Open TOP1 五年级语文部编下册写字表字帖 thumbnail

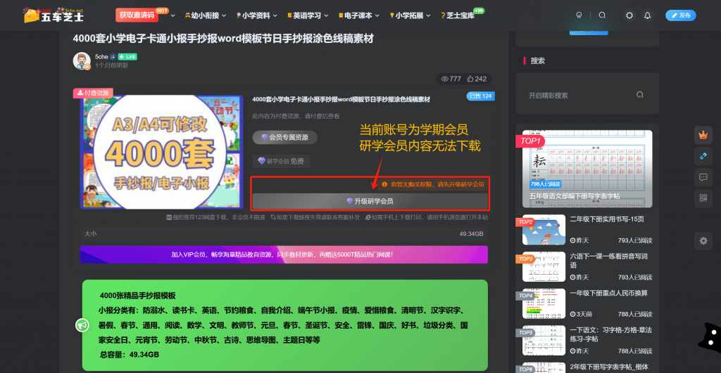click(x=587, y=169)
